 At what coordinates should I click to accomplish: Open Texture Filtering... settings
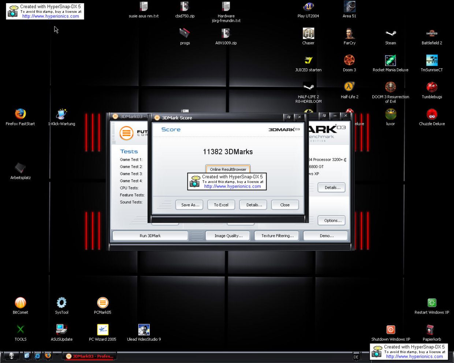(x=277, y=236)
